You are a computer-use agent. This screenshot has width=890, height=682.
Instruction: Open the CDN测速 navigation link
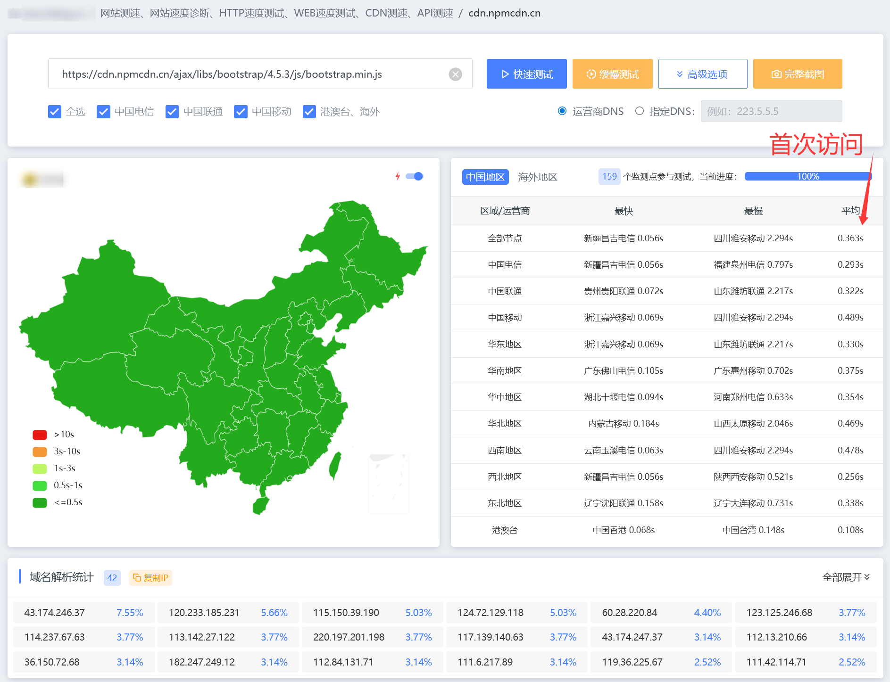pyautogui.click(x=387, y=13)
